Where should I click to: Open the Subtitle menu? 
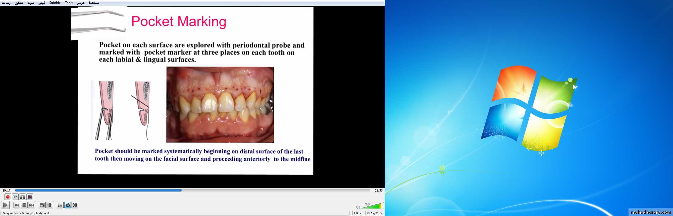(x=55, y=3)
